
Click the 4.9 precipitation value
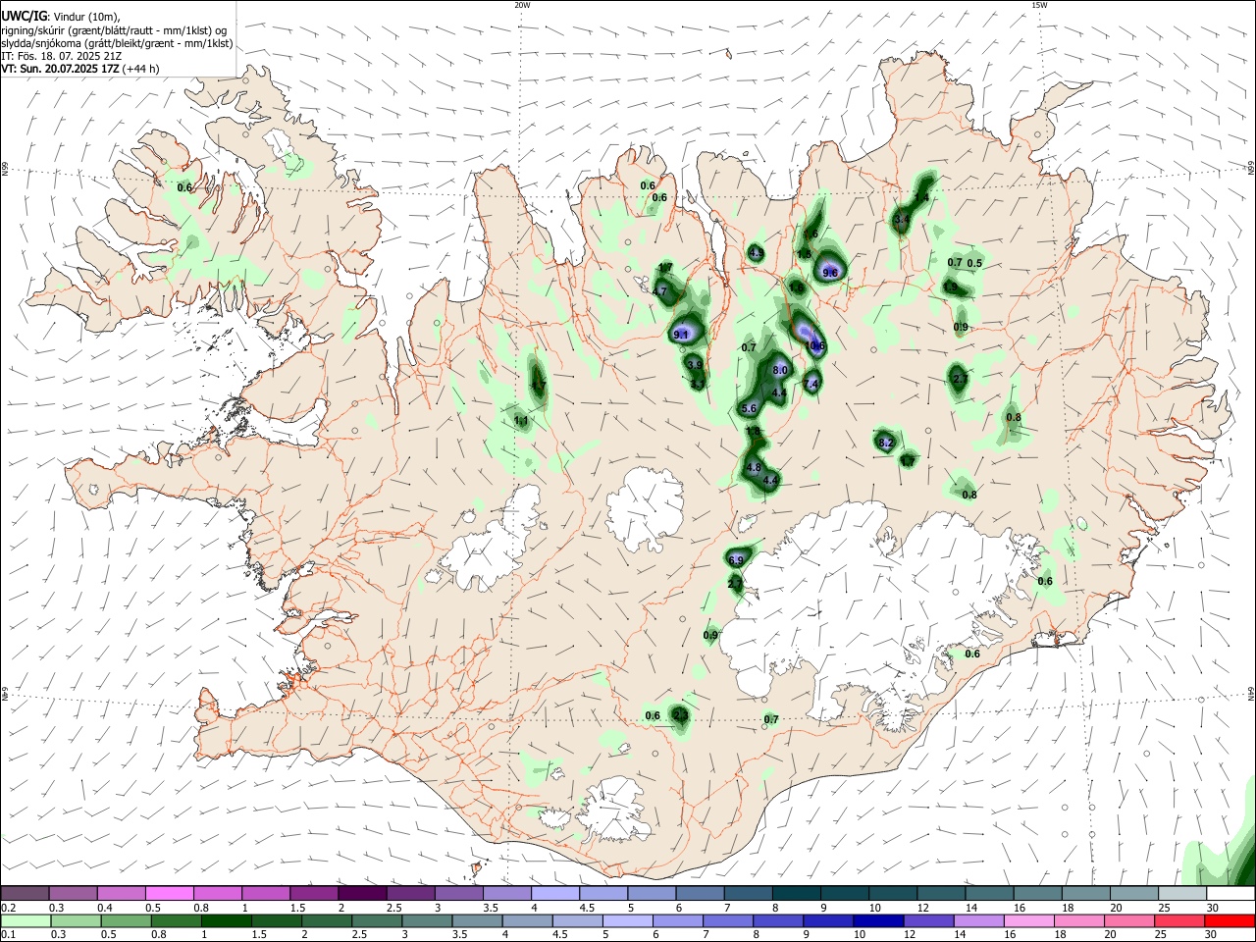pos(757,253)
